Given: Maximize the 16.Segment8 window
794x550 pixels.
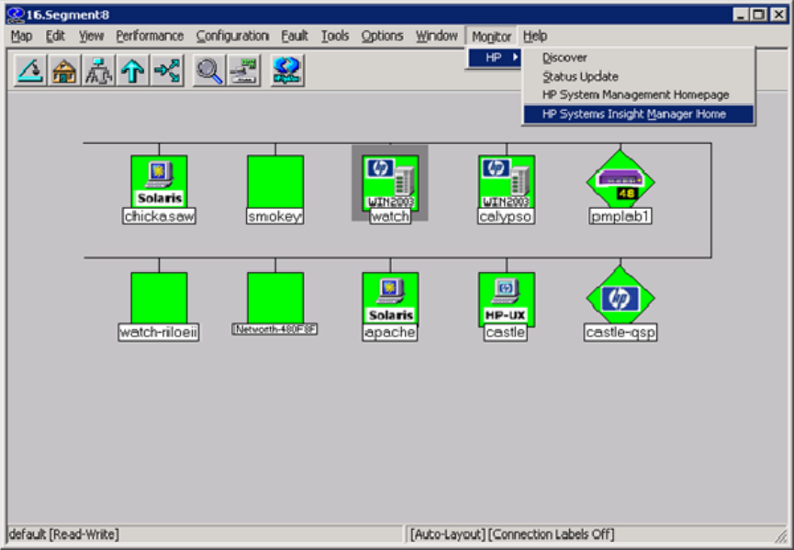Looking at the screenshot, I should 758,15.
